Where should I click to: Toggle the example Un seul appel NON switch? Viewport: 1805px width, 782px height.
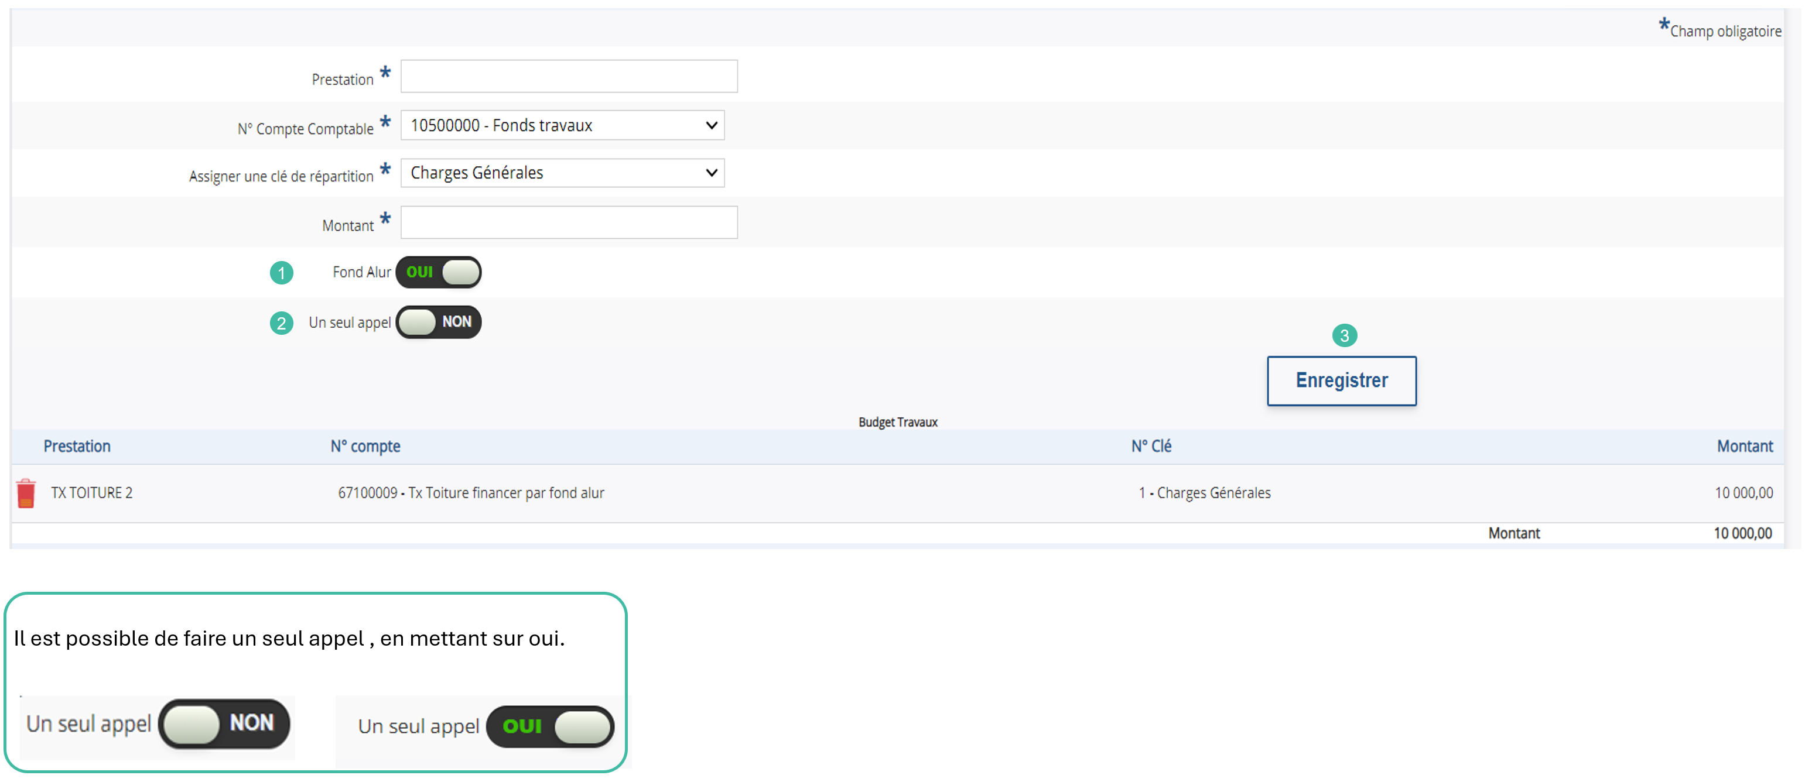click(x=224, y=724)
